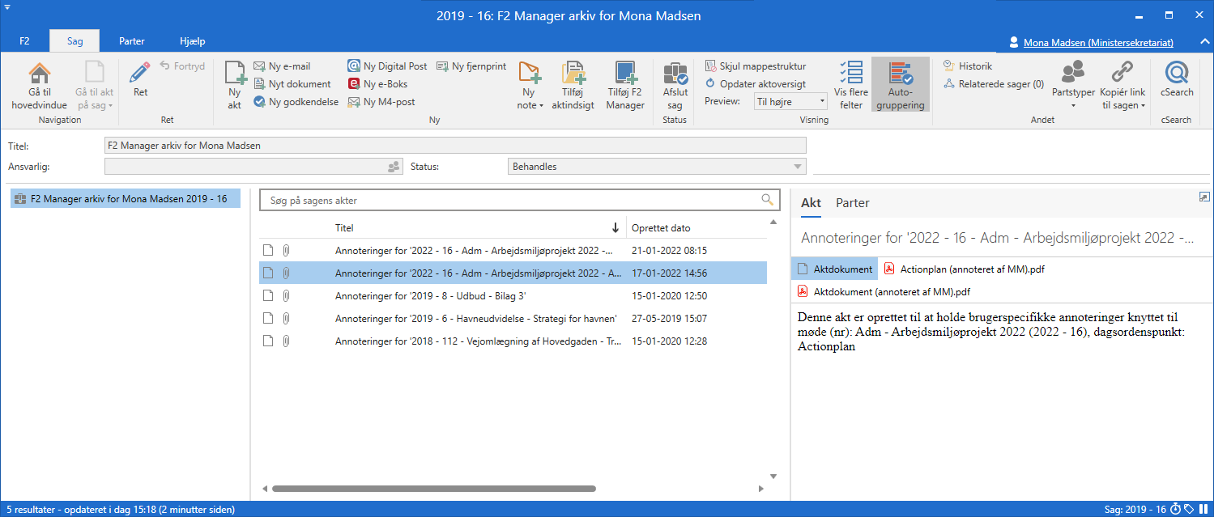
Task: Click Ny e-mail in the ribbon
Action: (x=282, y=66)
